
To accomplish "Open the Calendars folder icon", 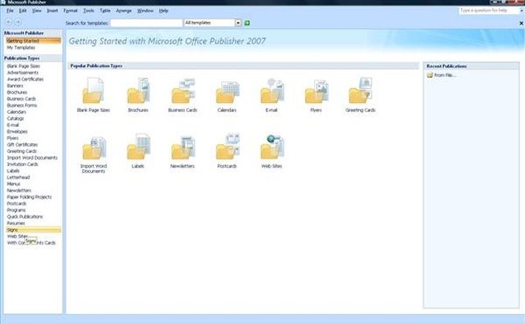I will click(227, 92).
